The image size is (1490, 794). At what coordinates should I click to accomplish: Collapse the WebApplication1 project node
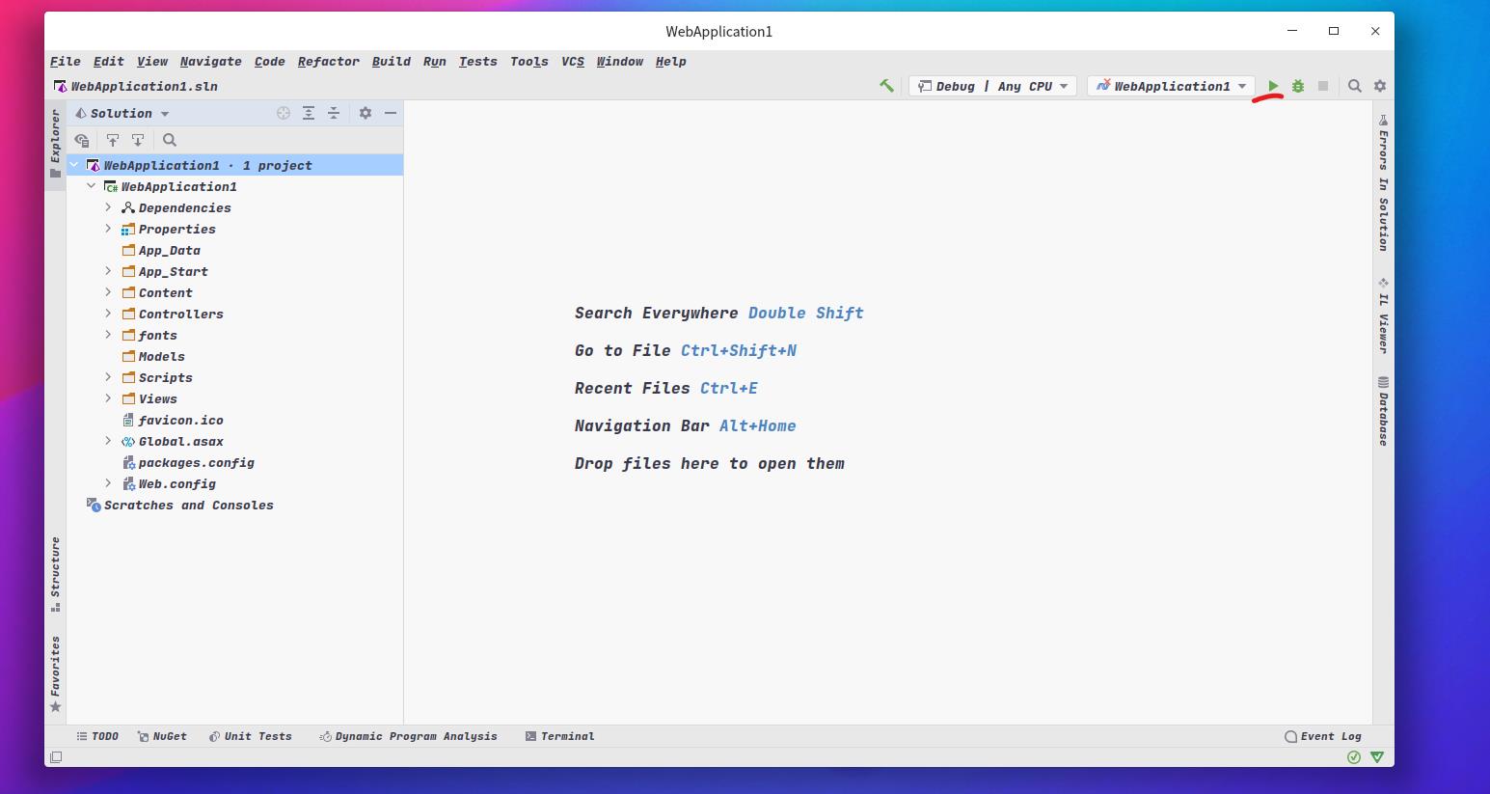92,186
